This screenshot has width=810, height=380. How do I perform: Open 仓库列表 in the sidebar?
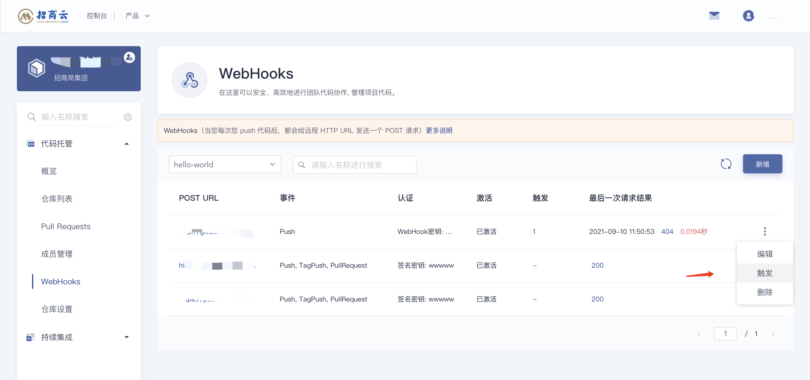[57, 199]
